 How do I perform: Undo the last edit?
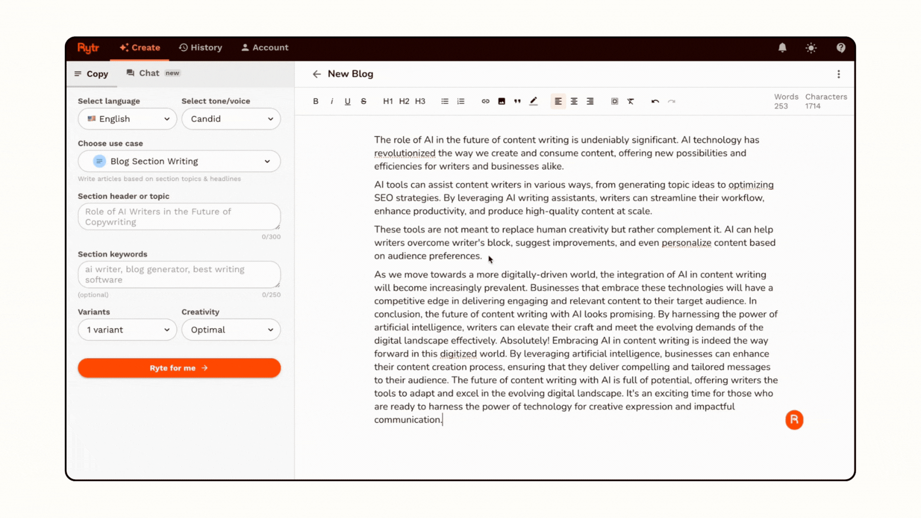click(655, 101)
